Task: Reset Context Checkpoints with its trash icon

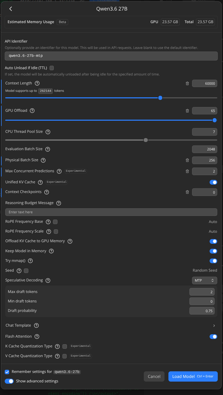Action: pos(187,192)
